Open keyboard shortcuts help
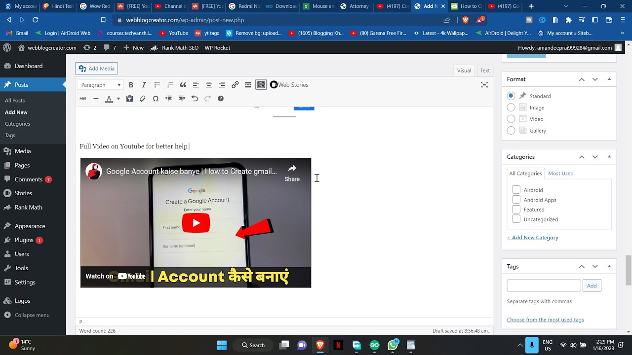Screen dimensions: 632x355 click(x=221, y=99)
